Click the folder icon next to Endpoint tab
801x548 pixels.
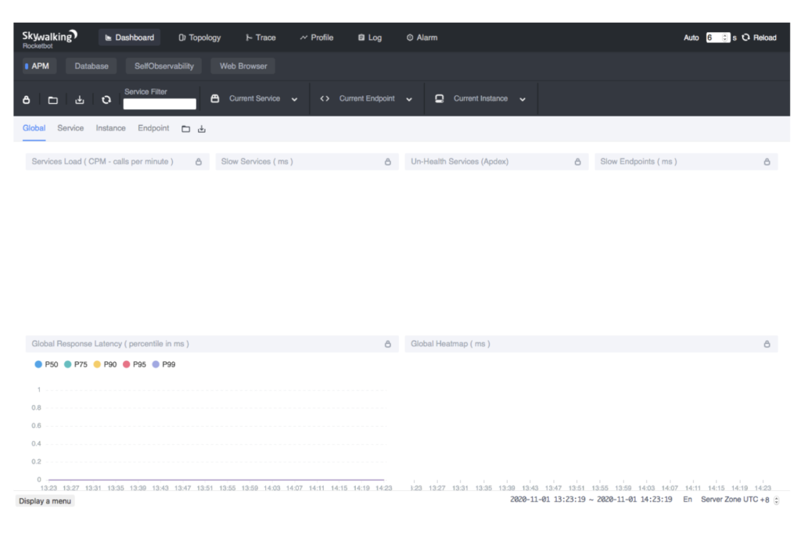(x=185, y=129)
